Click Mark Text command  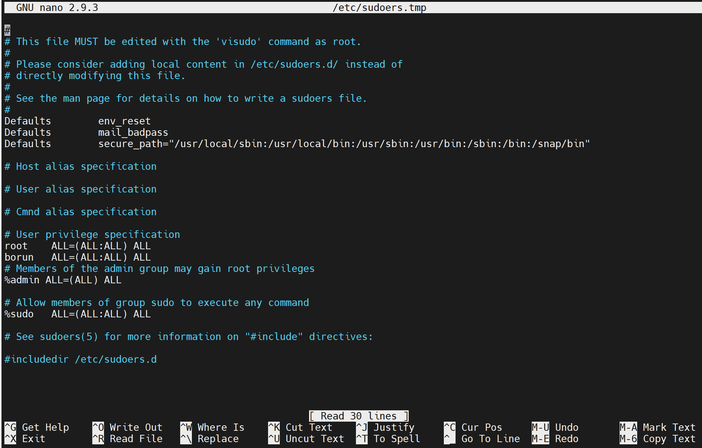(x=657, y=427)
